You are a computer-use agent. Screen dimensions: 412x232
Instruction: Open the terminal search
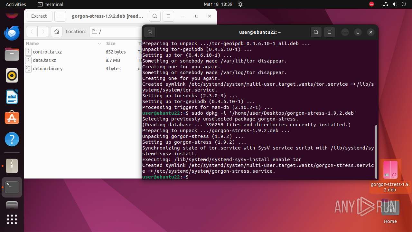pos(316,32)
